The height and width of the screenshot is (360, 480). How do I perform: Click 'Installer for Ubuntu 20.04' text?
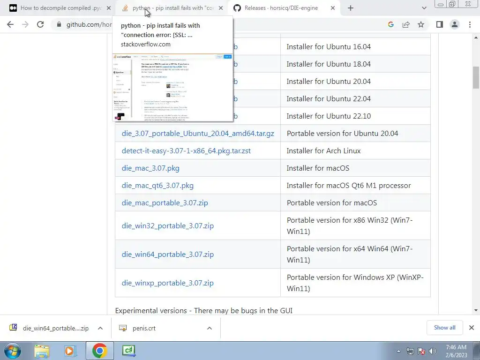click(329, 82)
